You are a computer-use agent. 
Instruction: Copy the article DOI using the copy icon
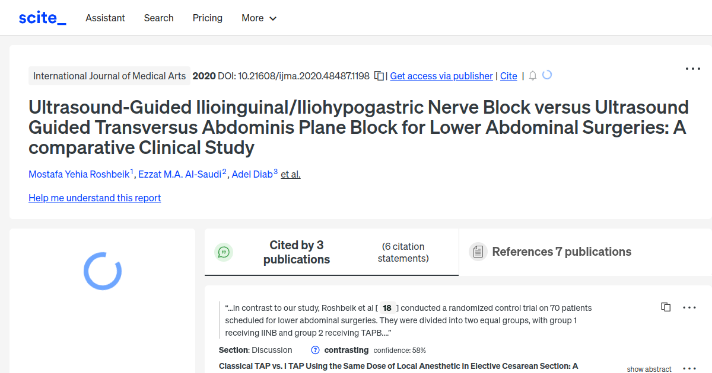379,76
